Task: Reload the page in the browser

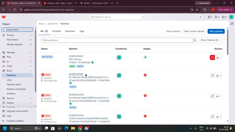Action: pos(14,10)
